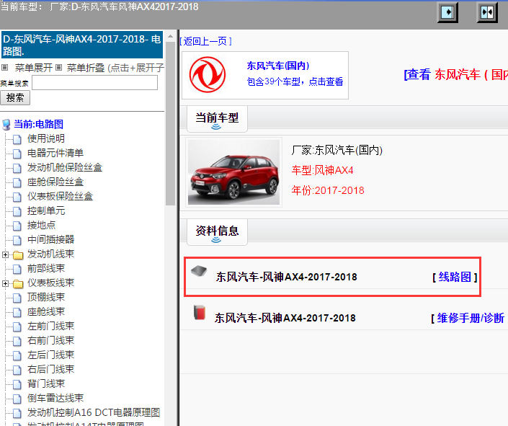Click the 搜索 button
The height and width of the screenshot is (426, 508).
pyautogui.click(x=15, y=97)
